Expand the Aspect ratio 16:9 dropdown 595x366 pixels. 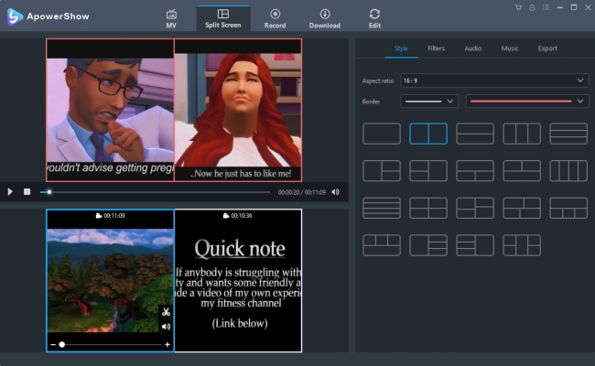(494, 81)
